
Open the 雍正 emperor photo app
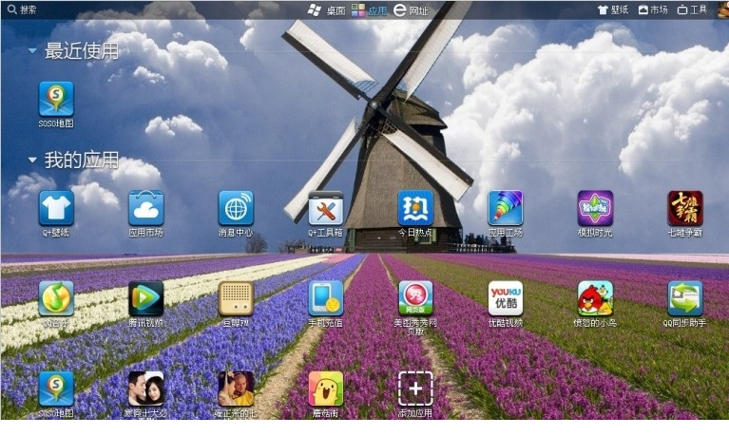point(236,389)
